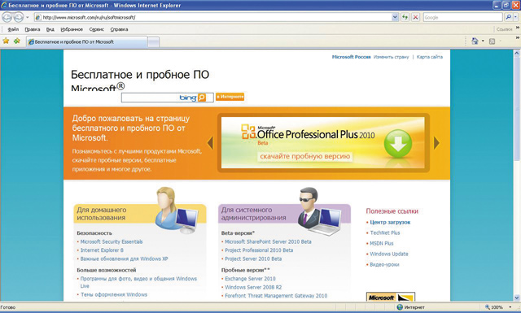Select the Бесплатное и пробное ПО tab

click(x=87, y=41)
